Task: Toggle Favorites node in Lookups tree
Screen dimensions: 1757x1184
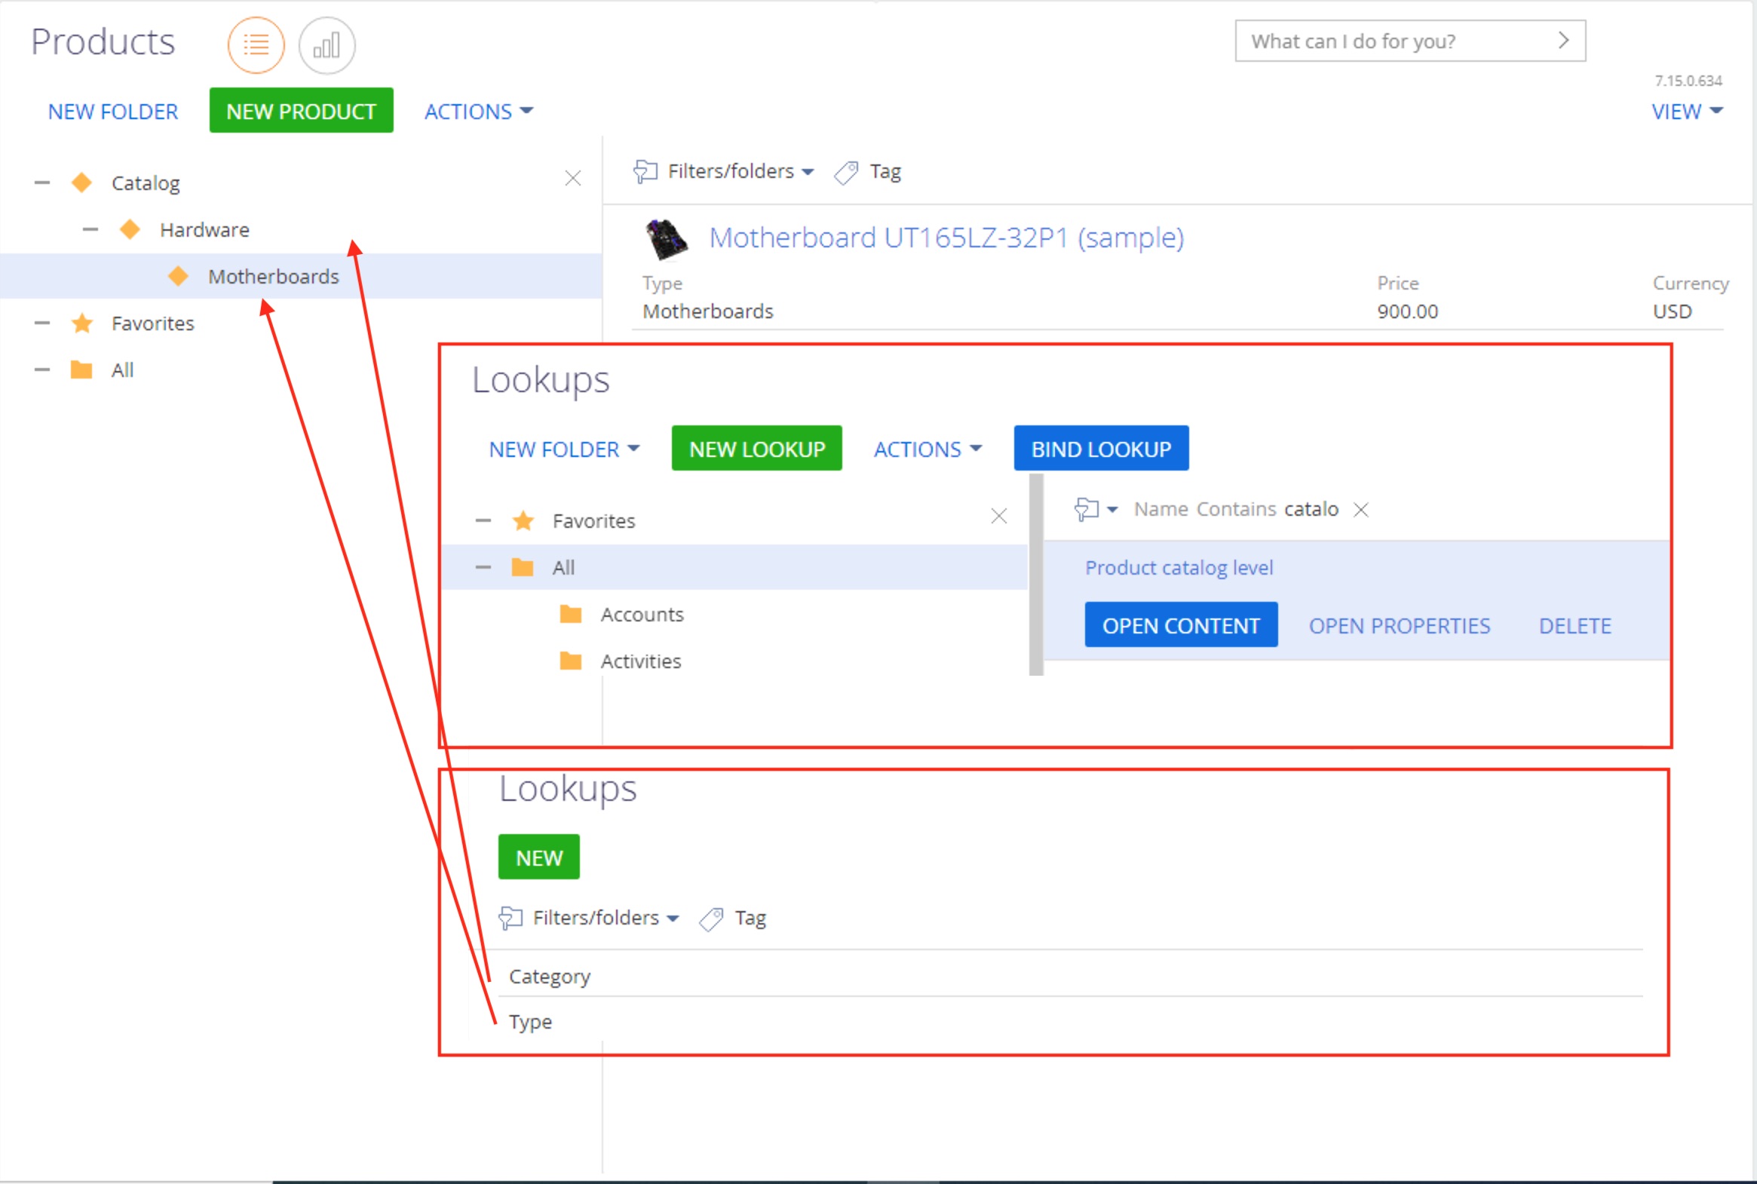Action: pyautogui.click(x=483, y=521)
